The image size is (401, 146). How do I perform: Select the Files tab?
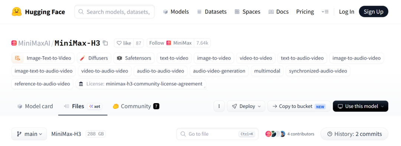tap(83, 106)
